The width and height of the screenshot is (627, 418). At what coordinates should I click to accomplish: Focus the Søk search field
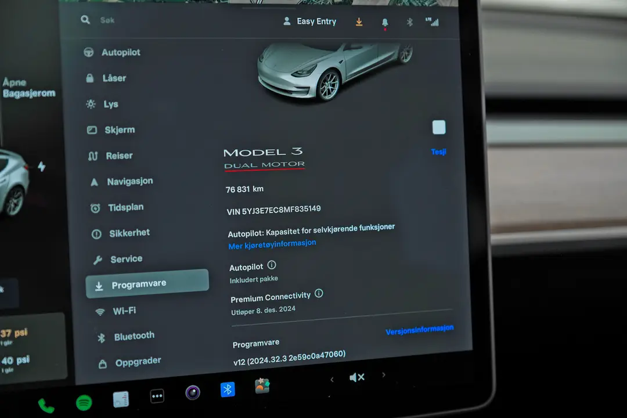[107, 20]
